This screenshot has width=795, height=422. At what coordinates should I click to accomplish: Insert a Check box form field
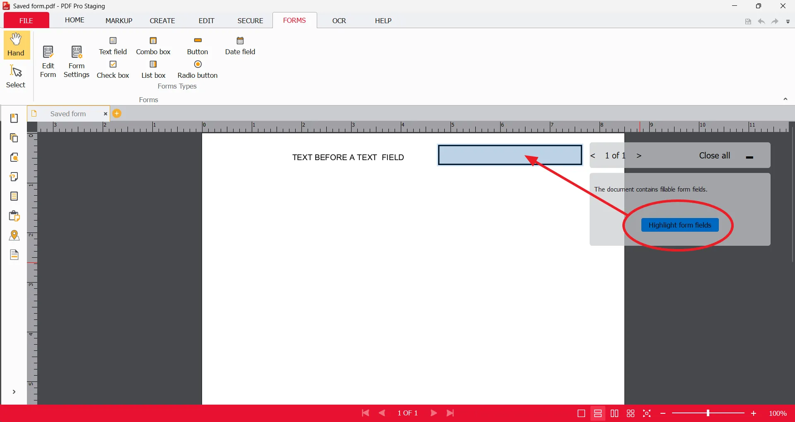113,70
